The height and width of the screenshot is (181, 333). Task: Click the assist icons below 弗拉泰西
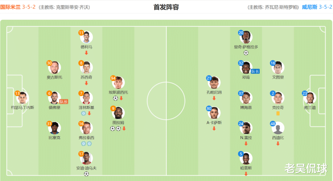coord(86,143)
